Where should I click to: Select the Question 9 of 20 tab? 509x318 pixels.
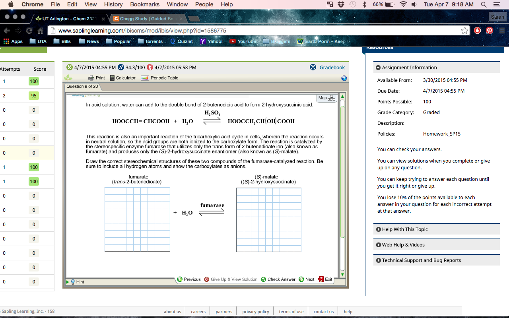pyautogui.click(x=82, y=86)
